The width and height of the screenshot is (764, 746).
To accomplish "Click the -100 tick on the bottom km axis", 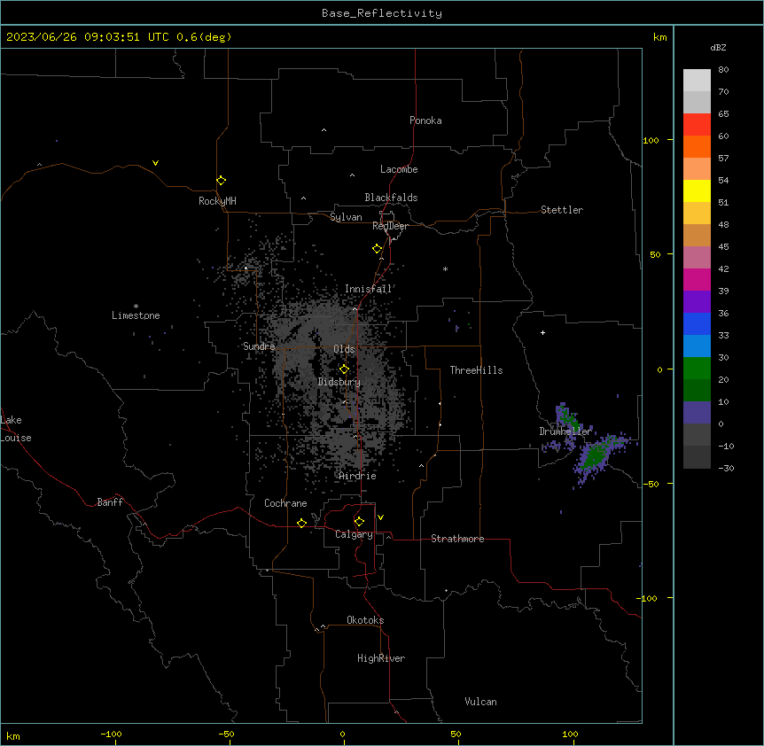I will (111, 734).
